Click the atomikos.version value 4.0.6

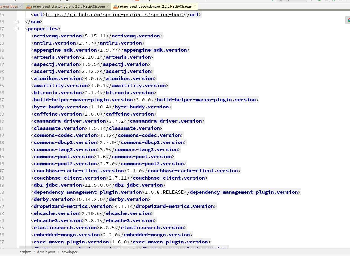point(92,78)
